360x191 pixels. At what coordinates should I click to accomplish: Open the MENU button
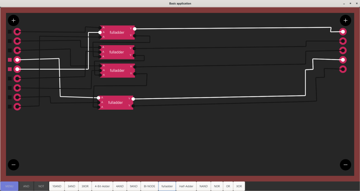9,186
